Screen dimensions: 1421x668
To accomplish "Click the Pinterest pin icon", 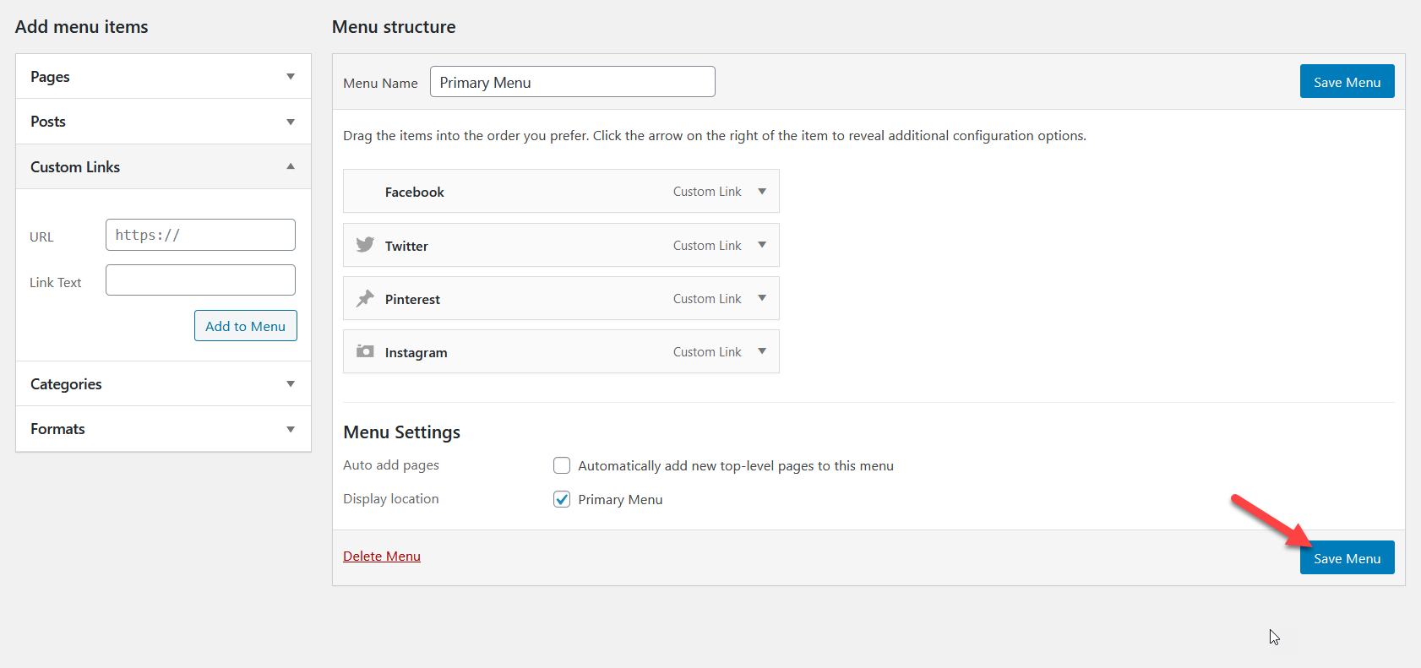I will (365, 298).
